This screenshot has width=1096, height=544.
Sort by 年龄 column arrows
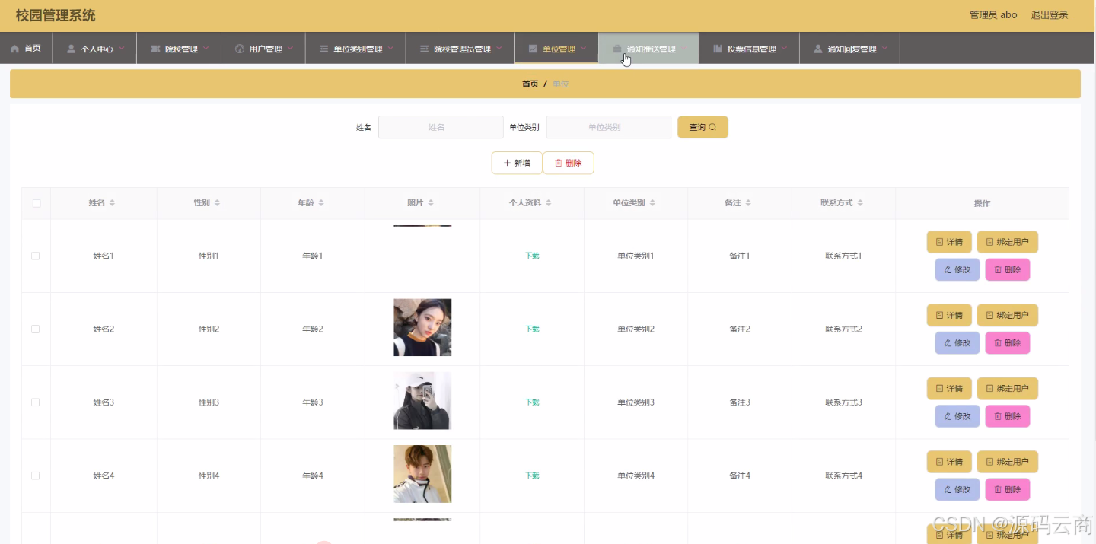pyautogui.click(x=321, y=203)
